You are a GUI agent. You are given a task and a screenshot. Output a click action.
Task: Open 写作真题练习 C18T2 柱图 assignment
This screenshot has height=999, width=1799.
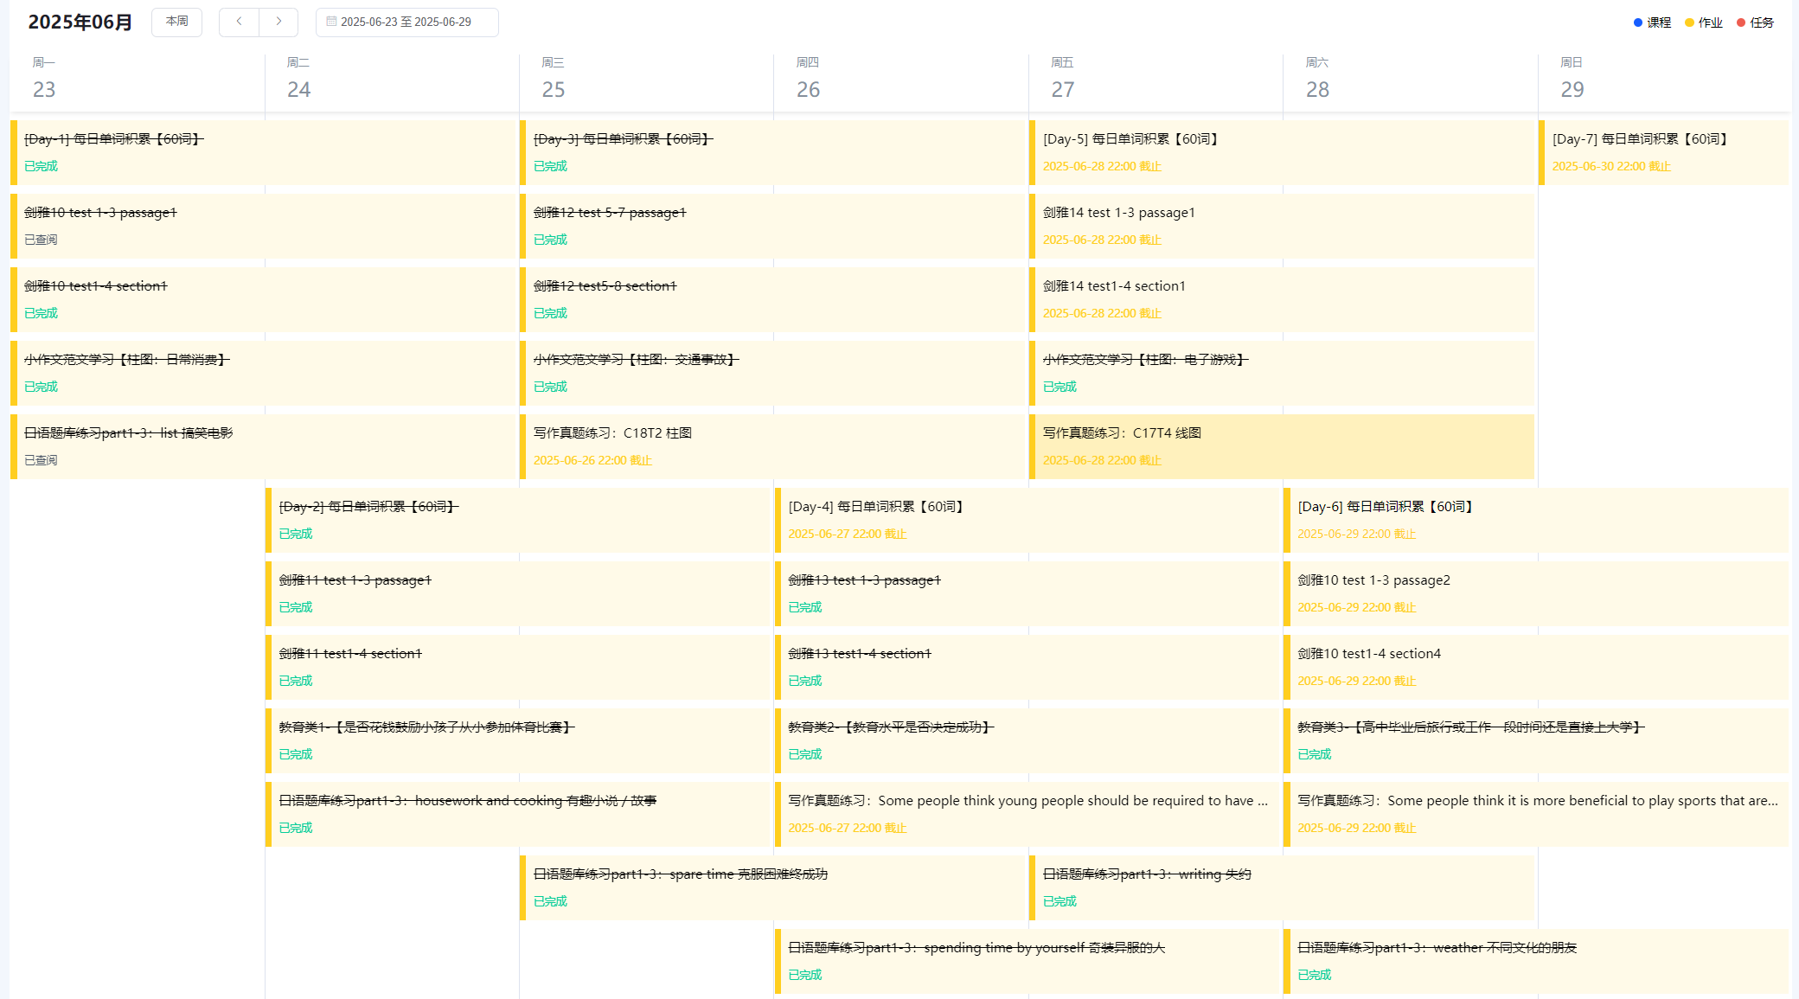772,446
